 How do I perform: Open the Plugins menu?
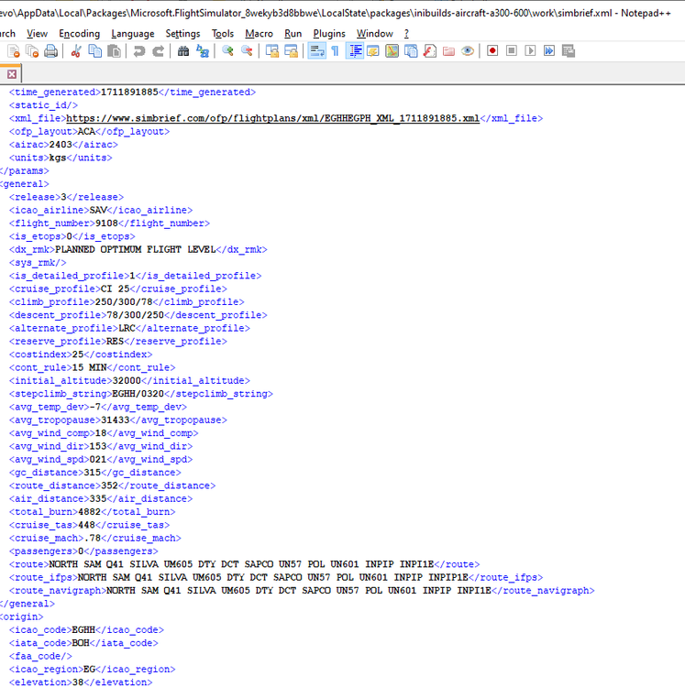pyautogui.click(x=329, y=34)
